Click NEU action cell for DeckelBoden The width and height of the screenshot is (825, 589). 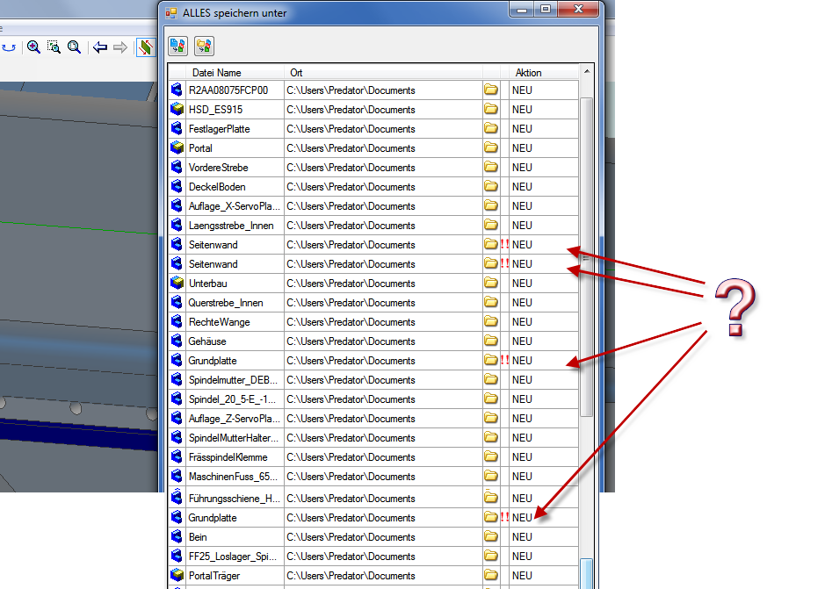[x=544, y=187]
